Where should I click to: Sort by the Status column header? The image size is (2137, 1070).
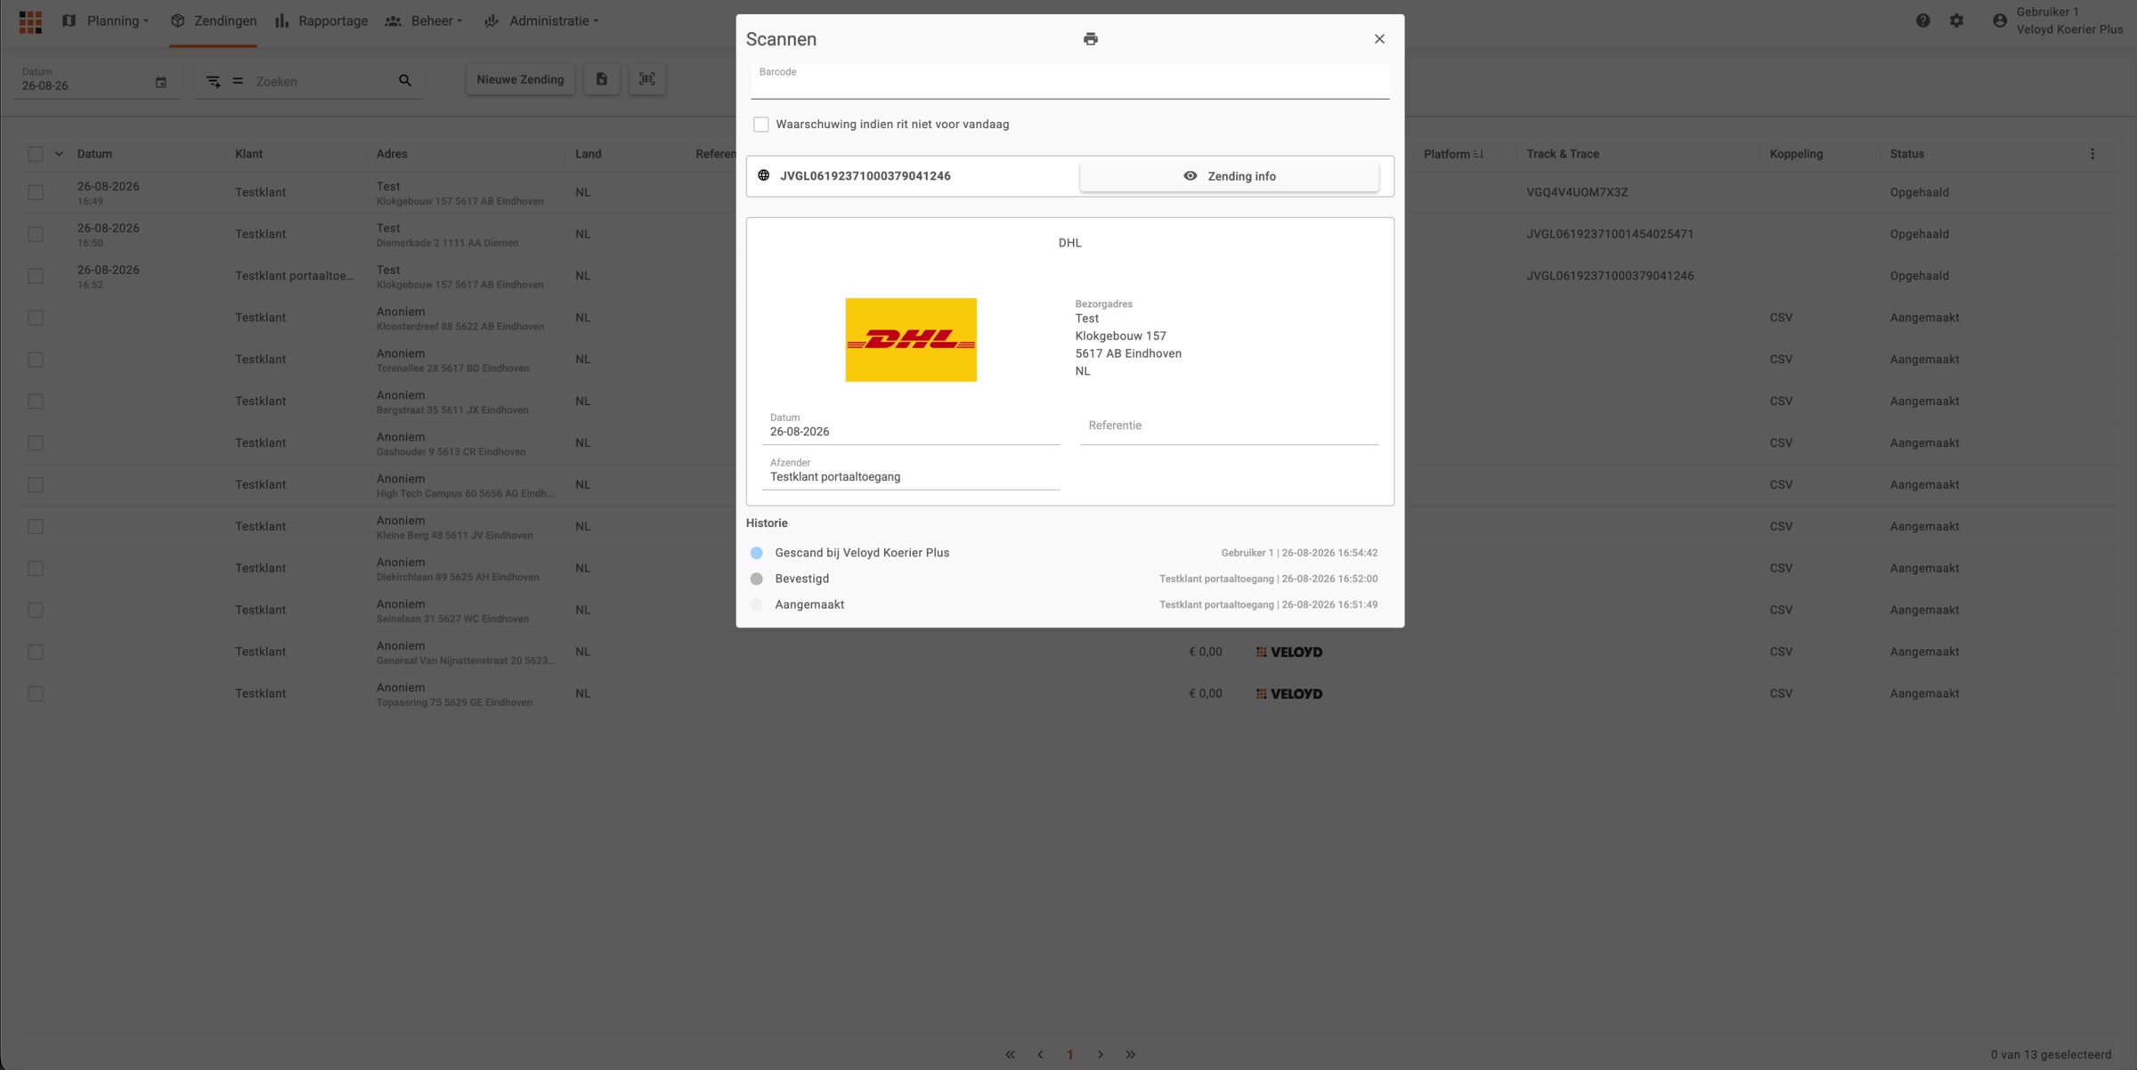pos(1907,154)
